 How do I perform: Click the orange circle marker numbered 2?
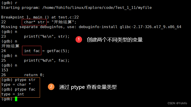[51, 87]
